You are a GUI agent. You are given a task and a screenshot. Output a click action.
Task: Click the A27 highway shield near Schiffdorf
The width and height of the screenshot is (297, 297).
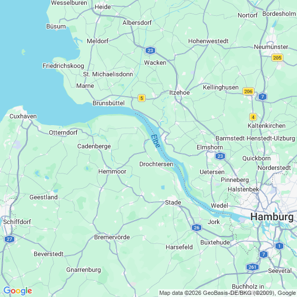click(9, 239)
